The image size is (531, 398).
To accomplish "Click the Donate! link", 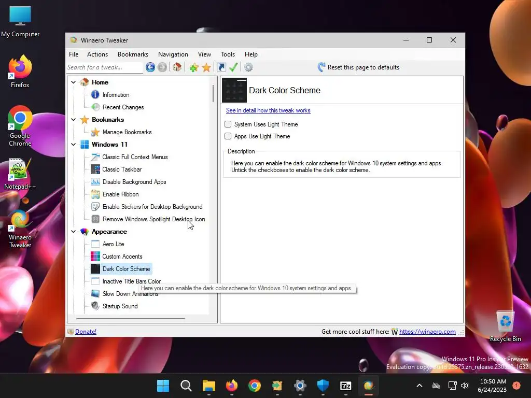I will coord(86,332).
